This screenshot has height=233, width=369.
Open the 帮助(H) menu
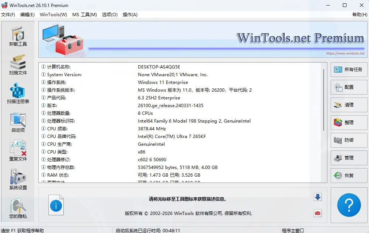tap(359, 15)
